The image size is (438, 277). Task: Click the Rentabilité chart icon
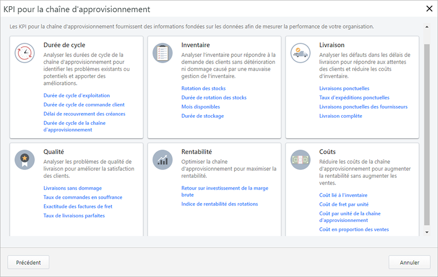click(x=162, y=160)
